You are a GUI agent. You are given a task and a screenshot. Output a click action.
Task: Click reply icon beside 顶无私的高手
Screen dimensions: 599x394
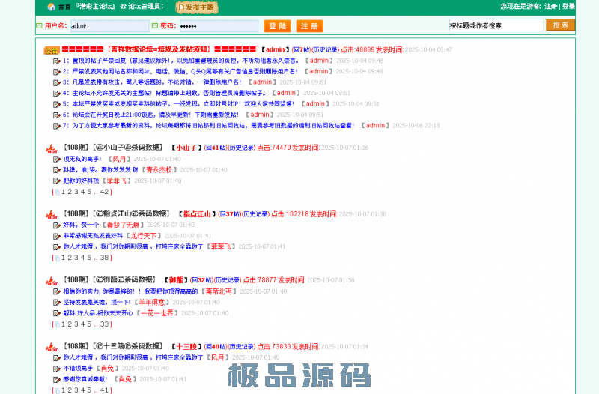[x=57, y=160]
